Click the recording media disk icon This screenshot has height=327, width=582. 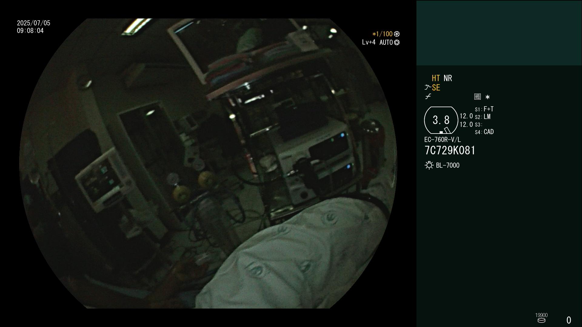click(x=541, y=320)
